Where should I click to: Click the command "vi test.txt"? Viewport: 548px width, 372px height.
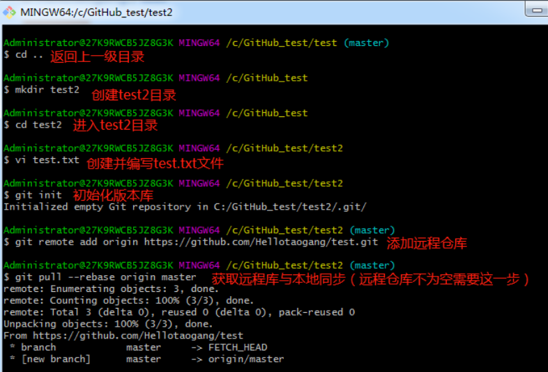47,160
